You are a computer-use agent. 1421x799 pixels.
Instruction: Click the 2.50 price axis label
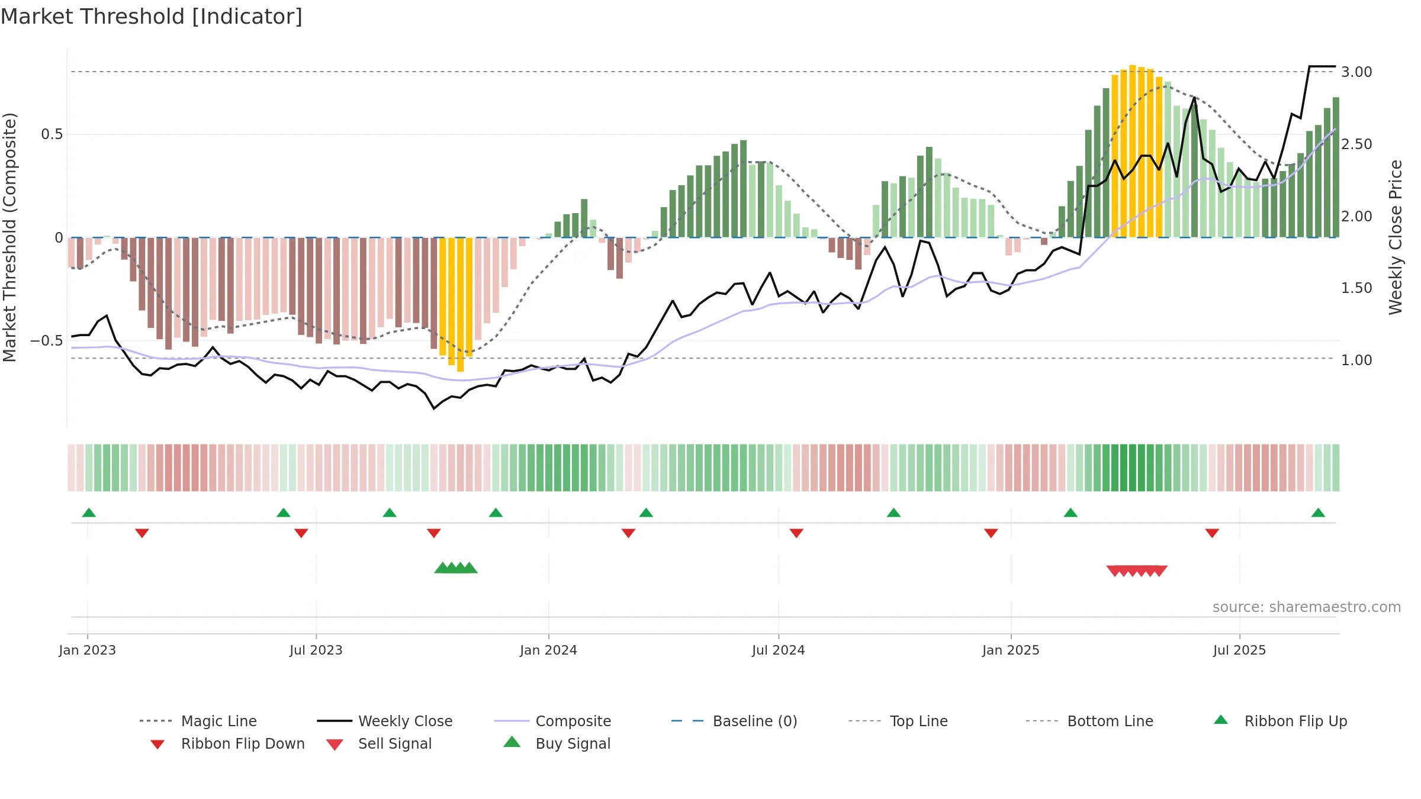click(1356, 144)
